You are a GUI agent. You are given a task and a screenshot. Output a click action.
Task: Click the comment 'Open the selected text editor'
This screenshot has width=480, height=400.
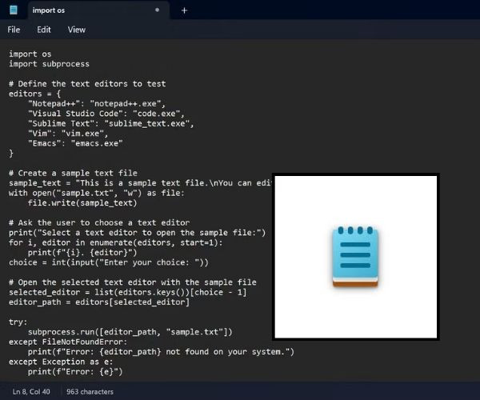(133, 282)
